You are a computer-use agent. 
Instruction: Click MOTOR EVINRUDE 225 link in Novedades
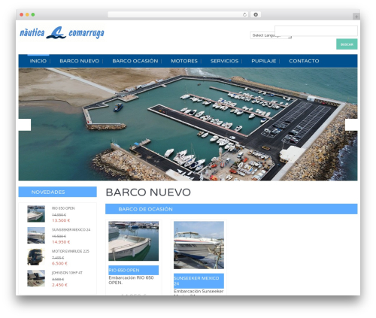point(71,251)
